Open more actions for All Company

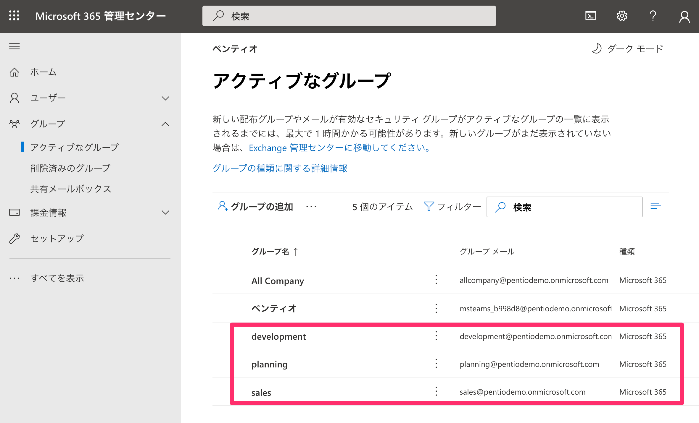click(x=436, y=280)
